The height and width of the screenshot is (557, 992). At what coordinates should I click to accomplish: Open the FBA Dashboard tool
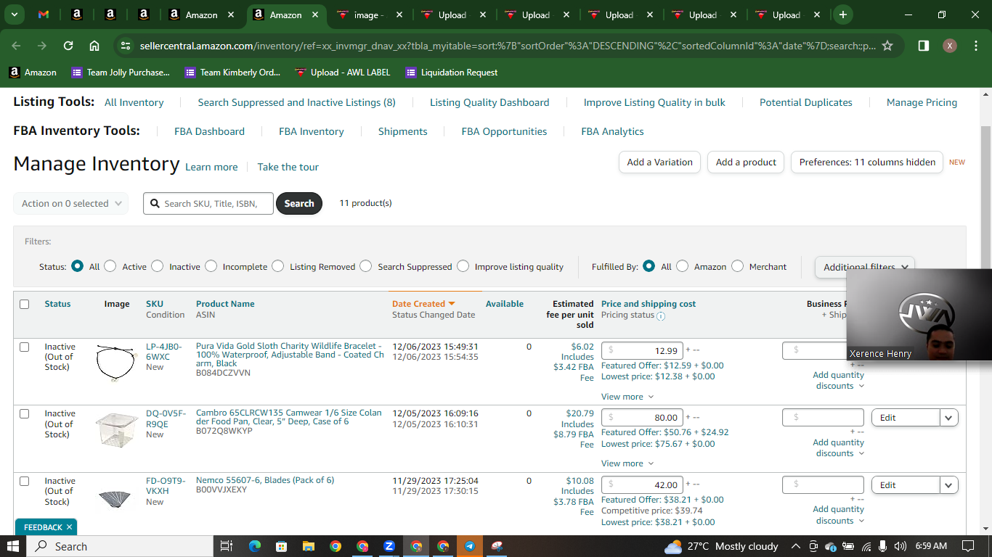click(x=209, y=131)
